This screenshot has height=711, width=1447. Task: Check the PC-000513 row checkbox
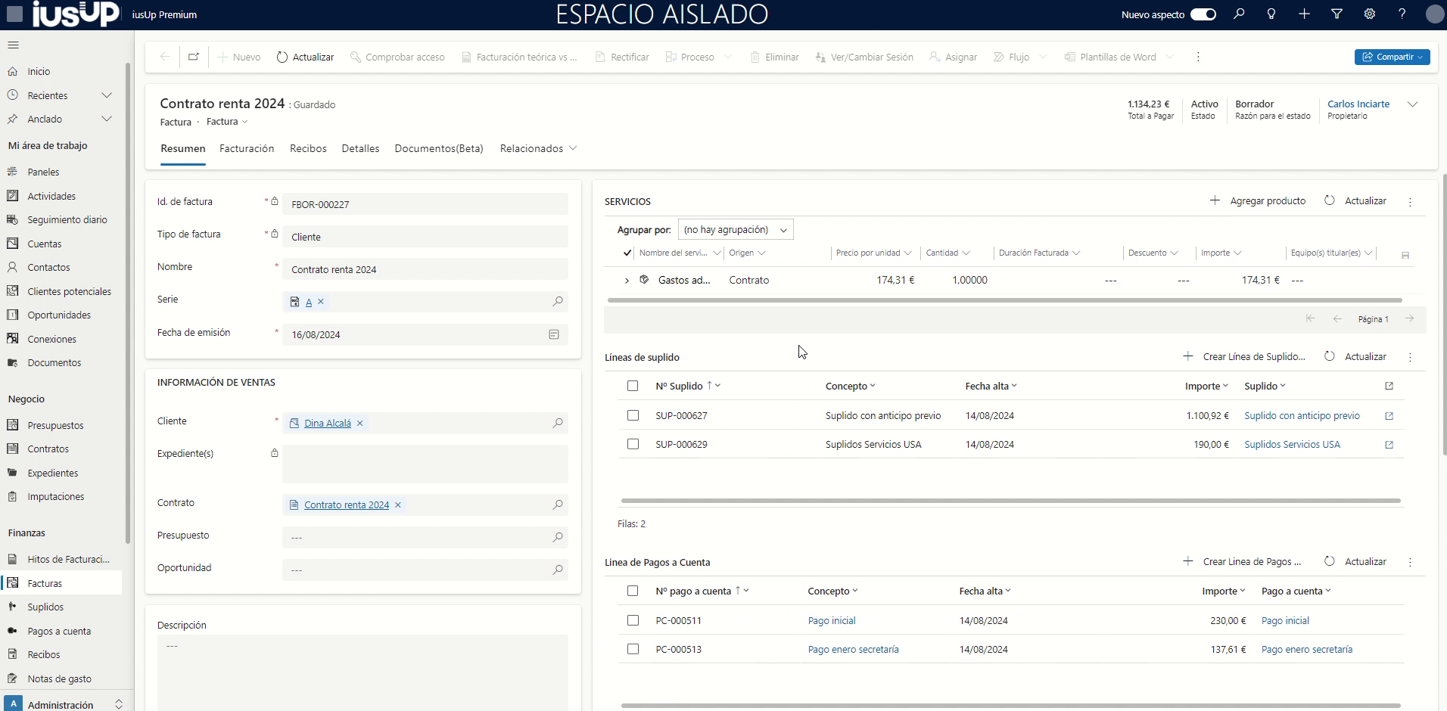click(633, 650)
